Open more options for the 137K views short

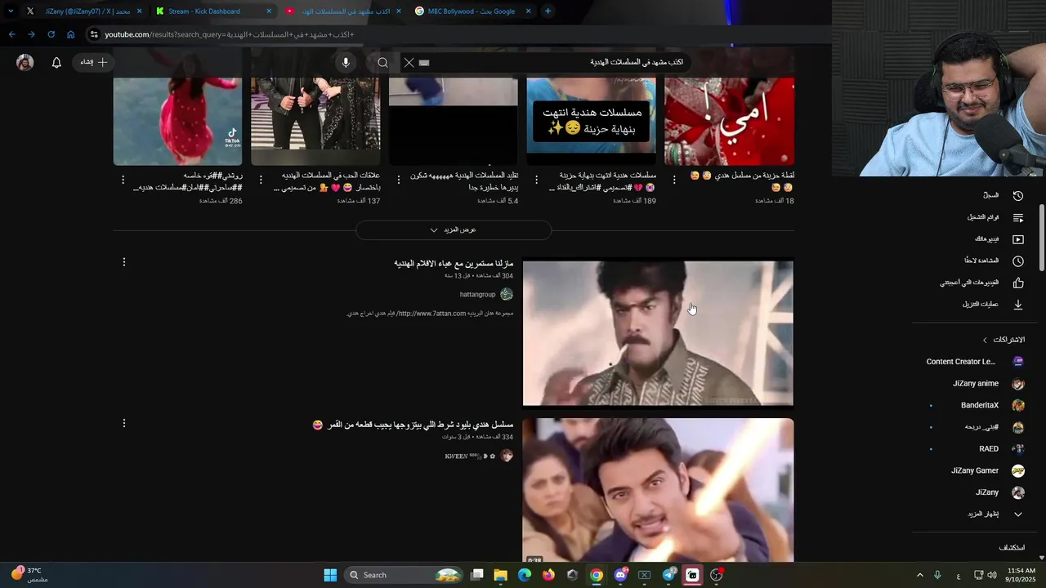pos(261,180)
